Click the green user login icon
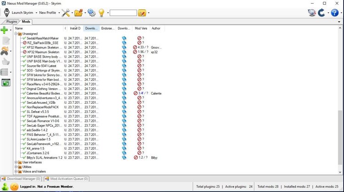The height and width of the screenshot is (192, 344). tap(5, 187)
